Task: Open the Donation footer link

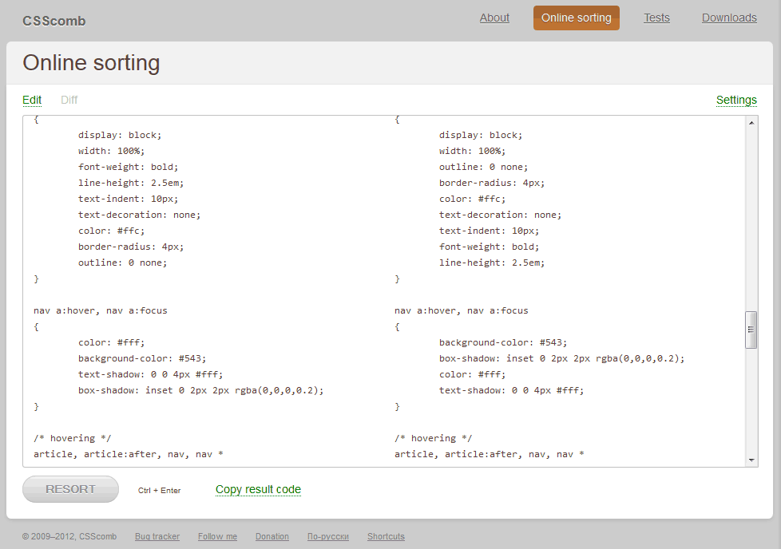Action: tap(272, 536)
